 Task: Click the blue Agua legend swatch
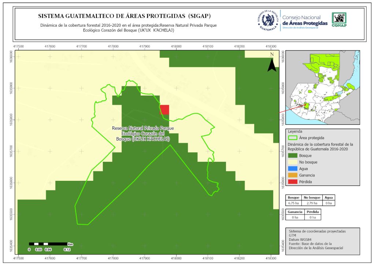click(293, 169)
